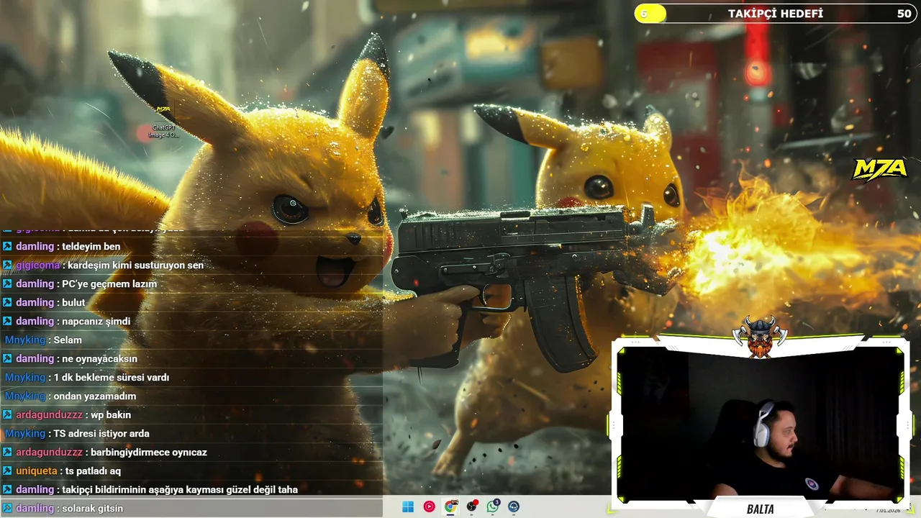Click the 'ondan yazamadım' chat message
This screenshot has width=921, height=518.
tap(94, 396)
